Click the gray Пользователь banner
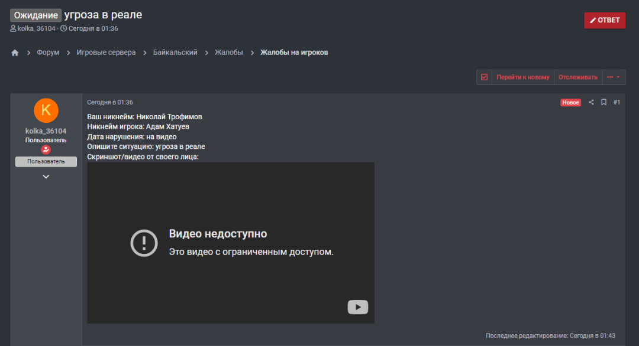 pyautogui.click(x=46, y=161)
